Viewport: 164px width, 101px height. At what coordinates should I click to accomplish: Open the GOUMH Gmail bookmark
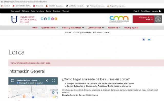click(6, 6)
